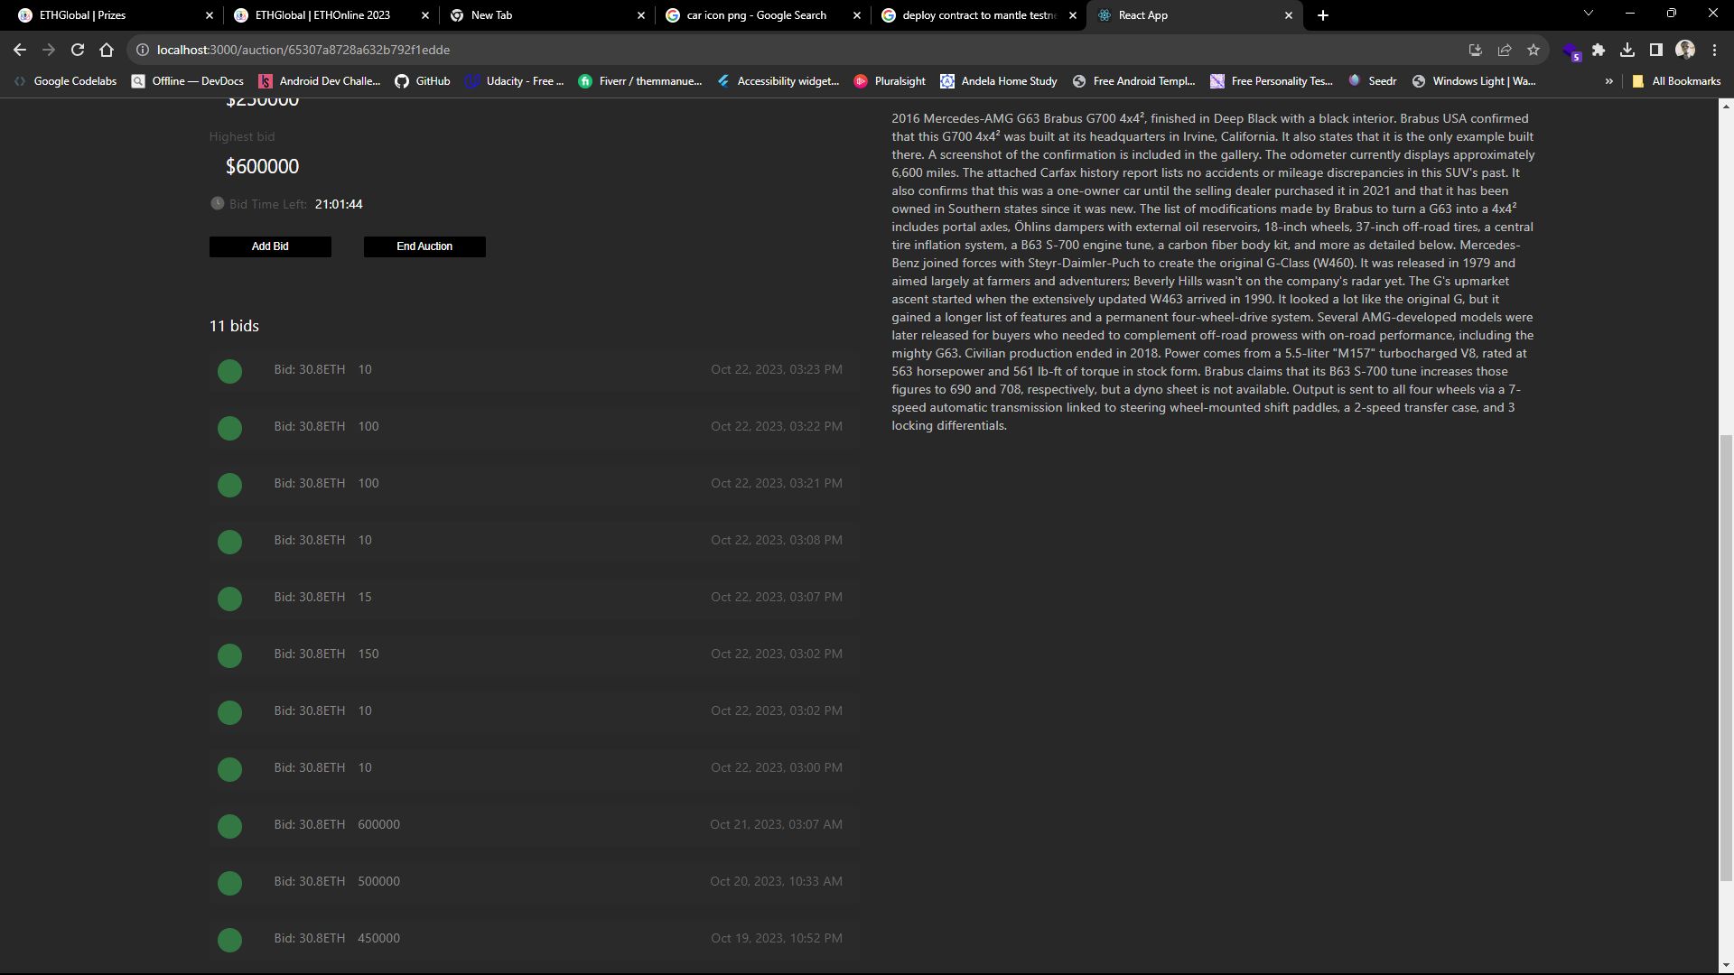Open Free Personality Test bookmark
The width and height of the screenshot is (1734, 975).
[1272, 81]
